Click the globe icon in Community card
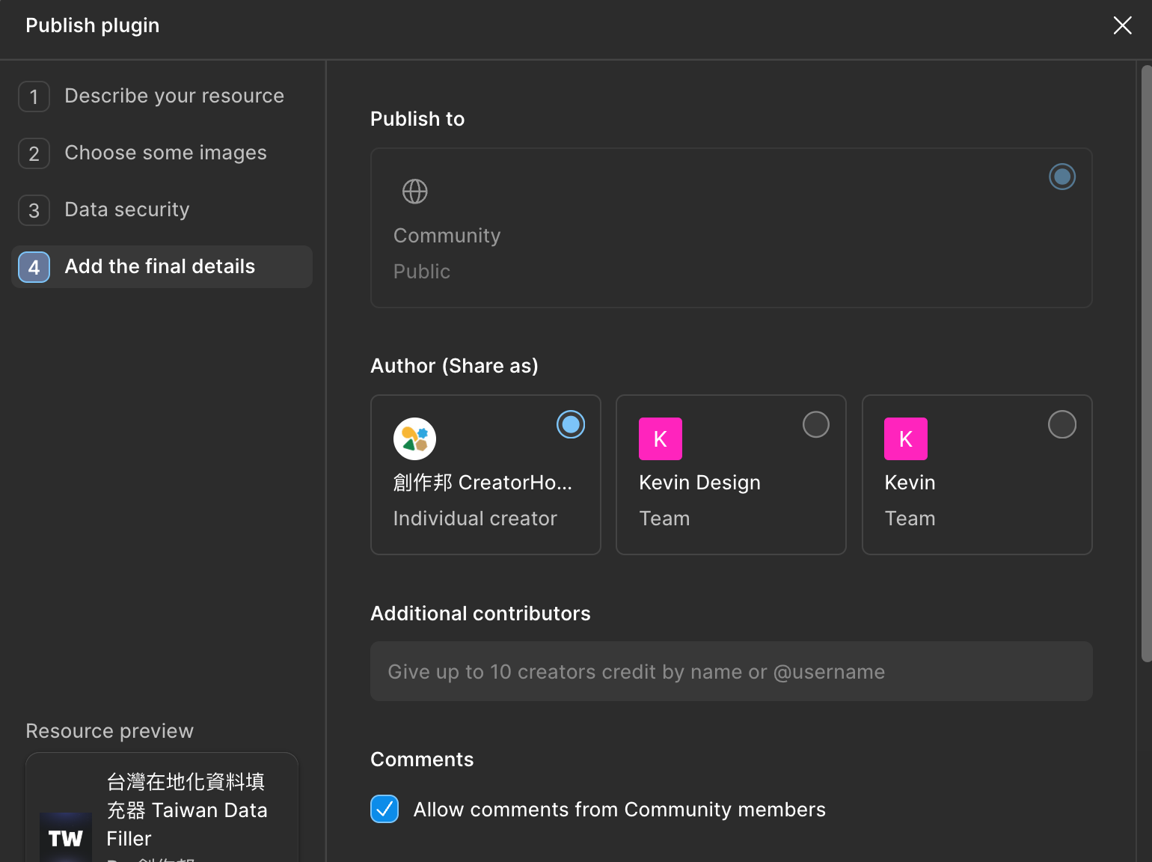This screenshot has height=862, width=1152. tap(415, 192)
